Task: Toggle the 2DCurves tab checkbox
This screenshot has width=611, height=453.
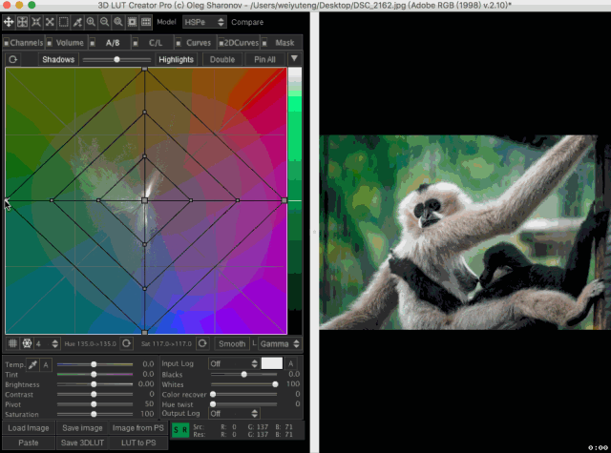Action: (221, 43)
